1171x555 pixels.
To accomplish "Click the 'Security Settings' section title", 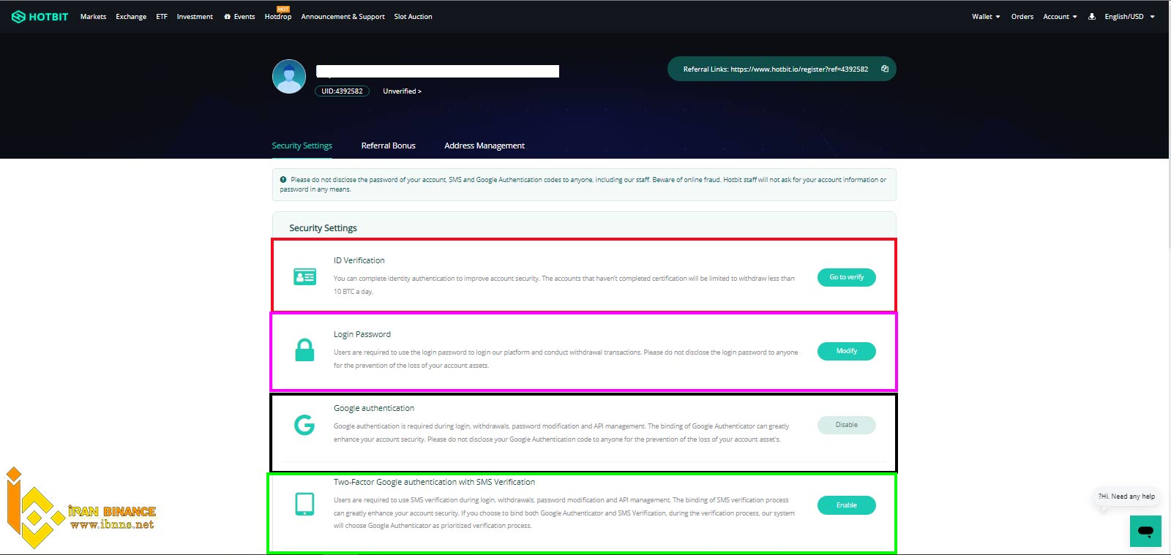I will point(323,228).
